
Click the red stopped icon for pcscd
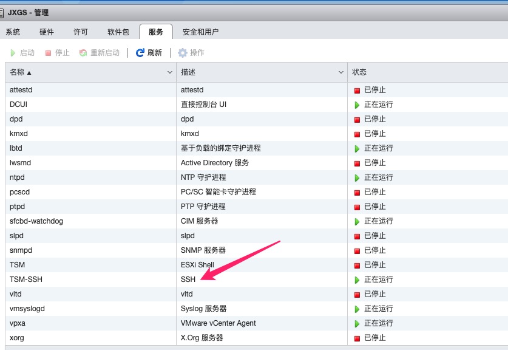[x=357, y=193]
